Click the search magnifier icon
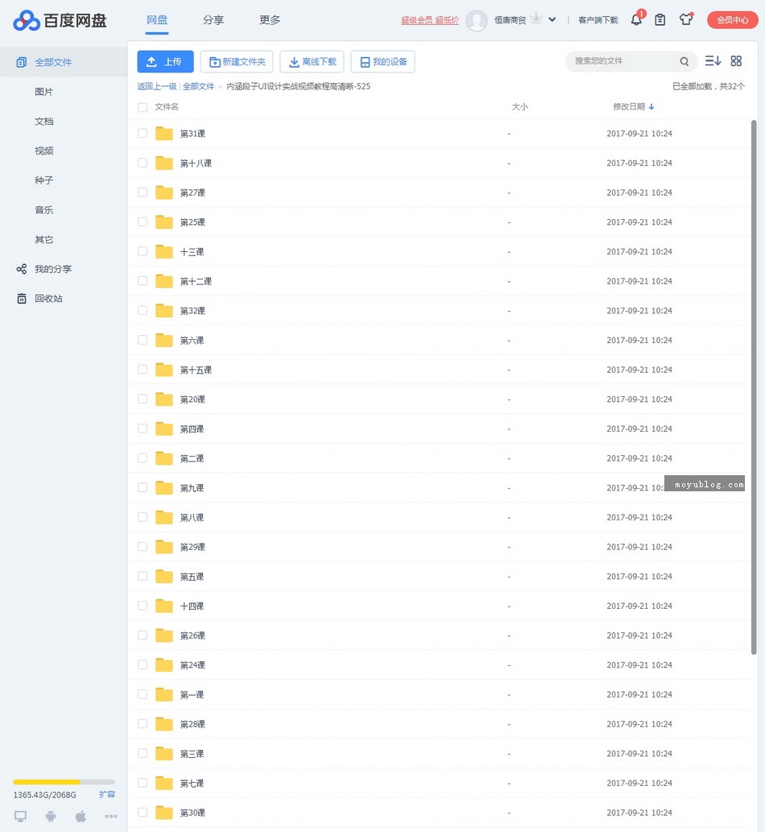This screenshot has height=832, width=765. pyautogui.click(x=684, y=61)
